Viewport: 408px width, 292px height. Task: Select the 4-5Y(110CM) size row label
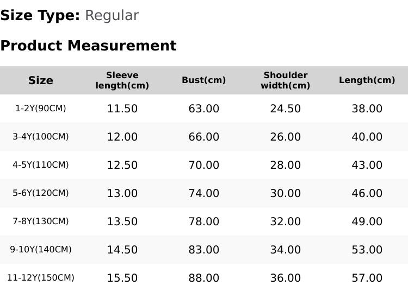41,165
